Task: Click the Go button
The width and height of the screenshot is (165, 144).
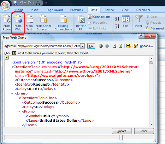Action: [91, 46]
